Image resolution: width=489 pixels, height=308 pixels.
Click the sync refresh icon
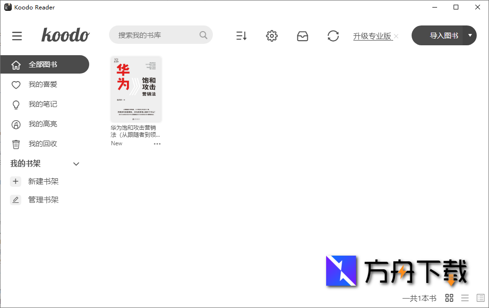coord(333,35)
